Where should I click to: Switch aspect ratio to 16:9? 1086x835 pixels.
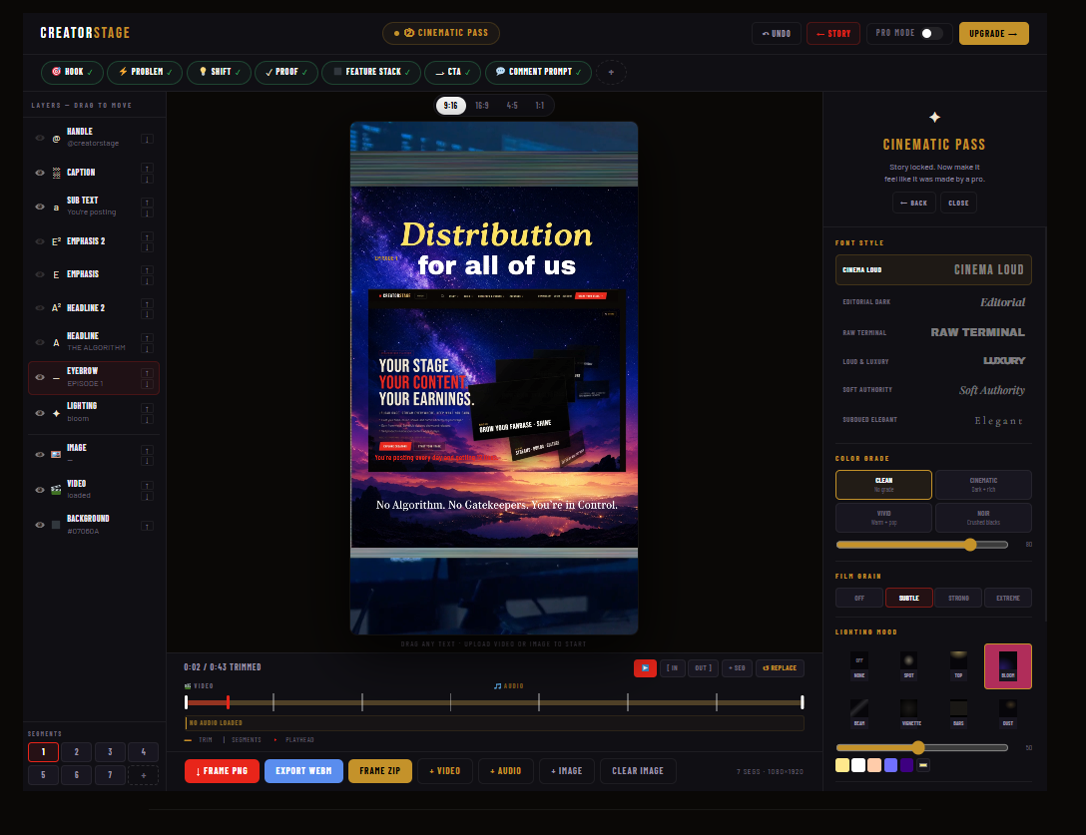tap(482, 106)
